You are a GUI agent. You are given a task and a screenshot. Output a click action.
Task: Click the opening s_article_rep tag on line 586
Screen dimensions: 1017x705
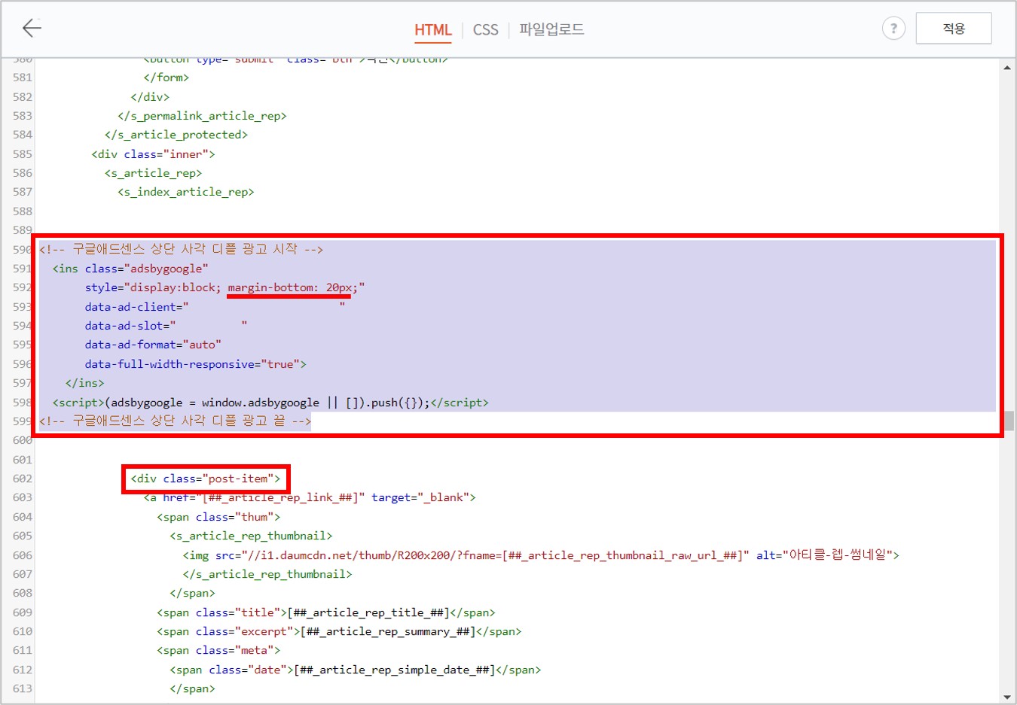tap(153, 173)
